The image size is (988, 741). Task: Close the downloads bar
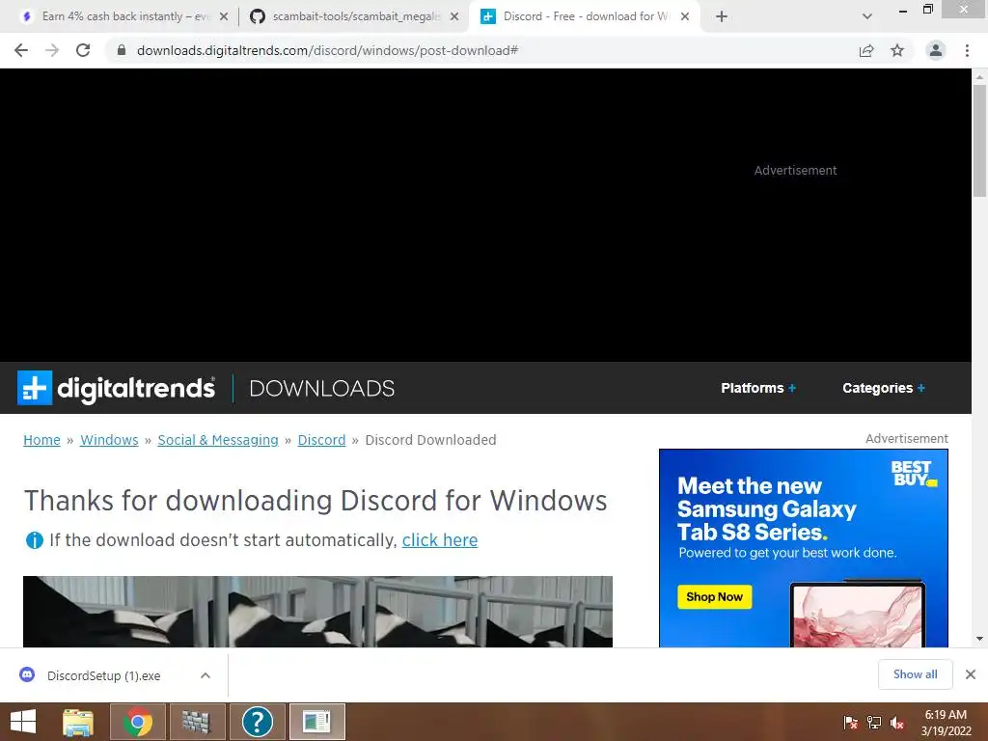[x=971, y=674]
